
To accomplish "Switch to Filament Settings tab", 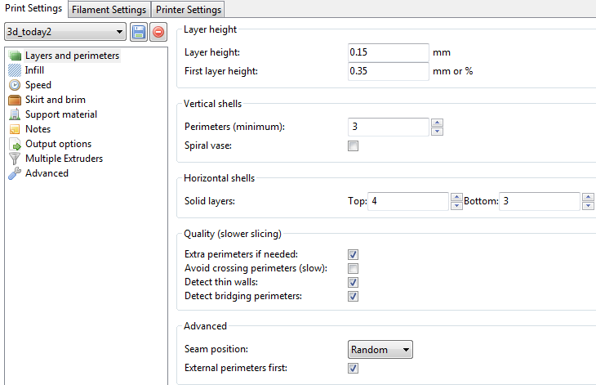I will 109,10.
